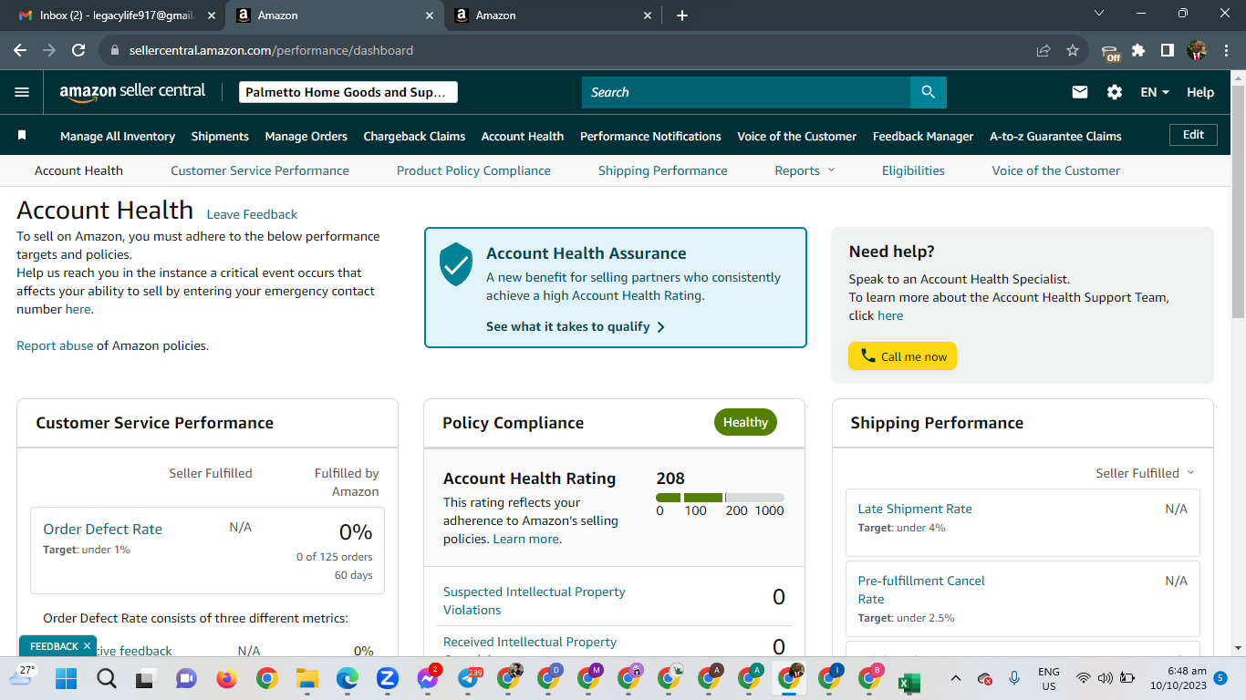Click Help in the Seller Central header
The width and height of the screenshot is (1246, 700).
pyautogui.click(x=1200, y=92)
